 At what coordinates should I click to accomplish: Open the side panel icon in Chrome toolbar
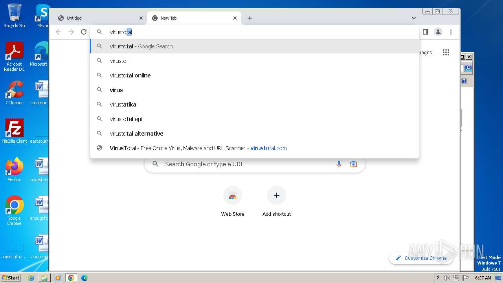pyautogui.click(x=425, y=32)
